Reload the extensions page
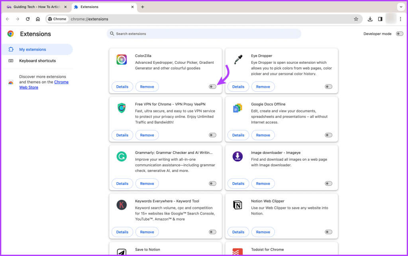 [x=27, y=19]
